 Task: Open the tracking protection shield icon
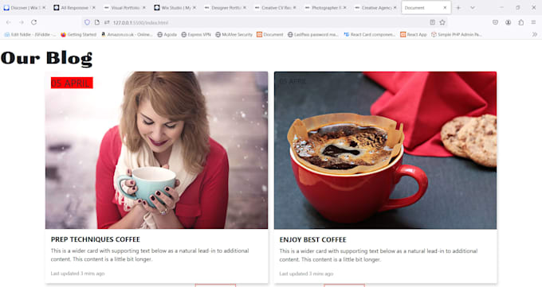tap(87, 22)
